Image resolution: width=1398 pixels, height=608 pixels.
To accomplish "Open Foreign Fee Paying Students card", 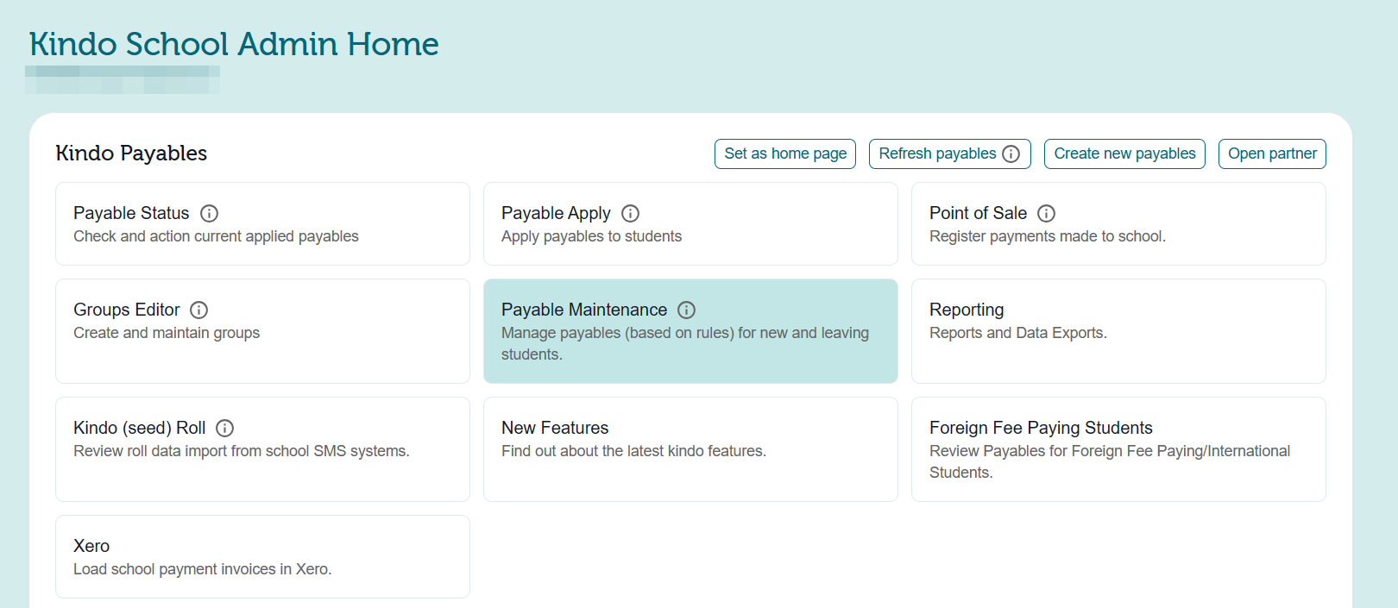I will (x=1118, y=449).
